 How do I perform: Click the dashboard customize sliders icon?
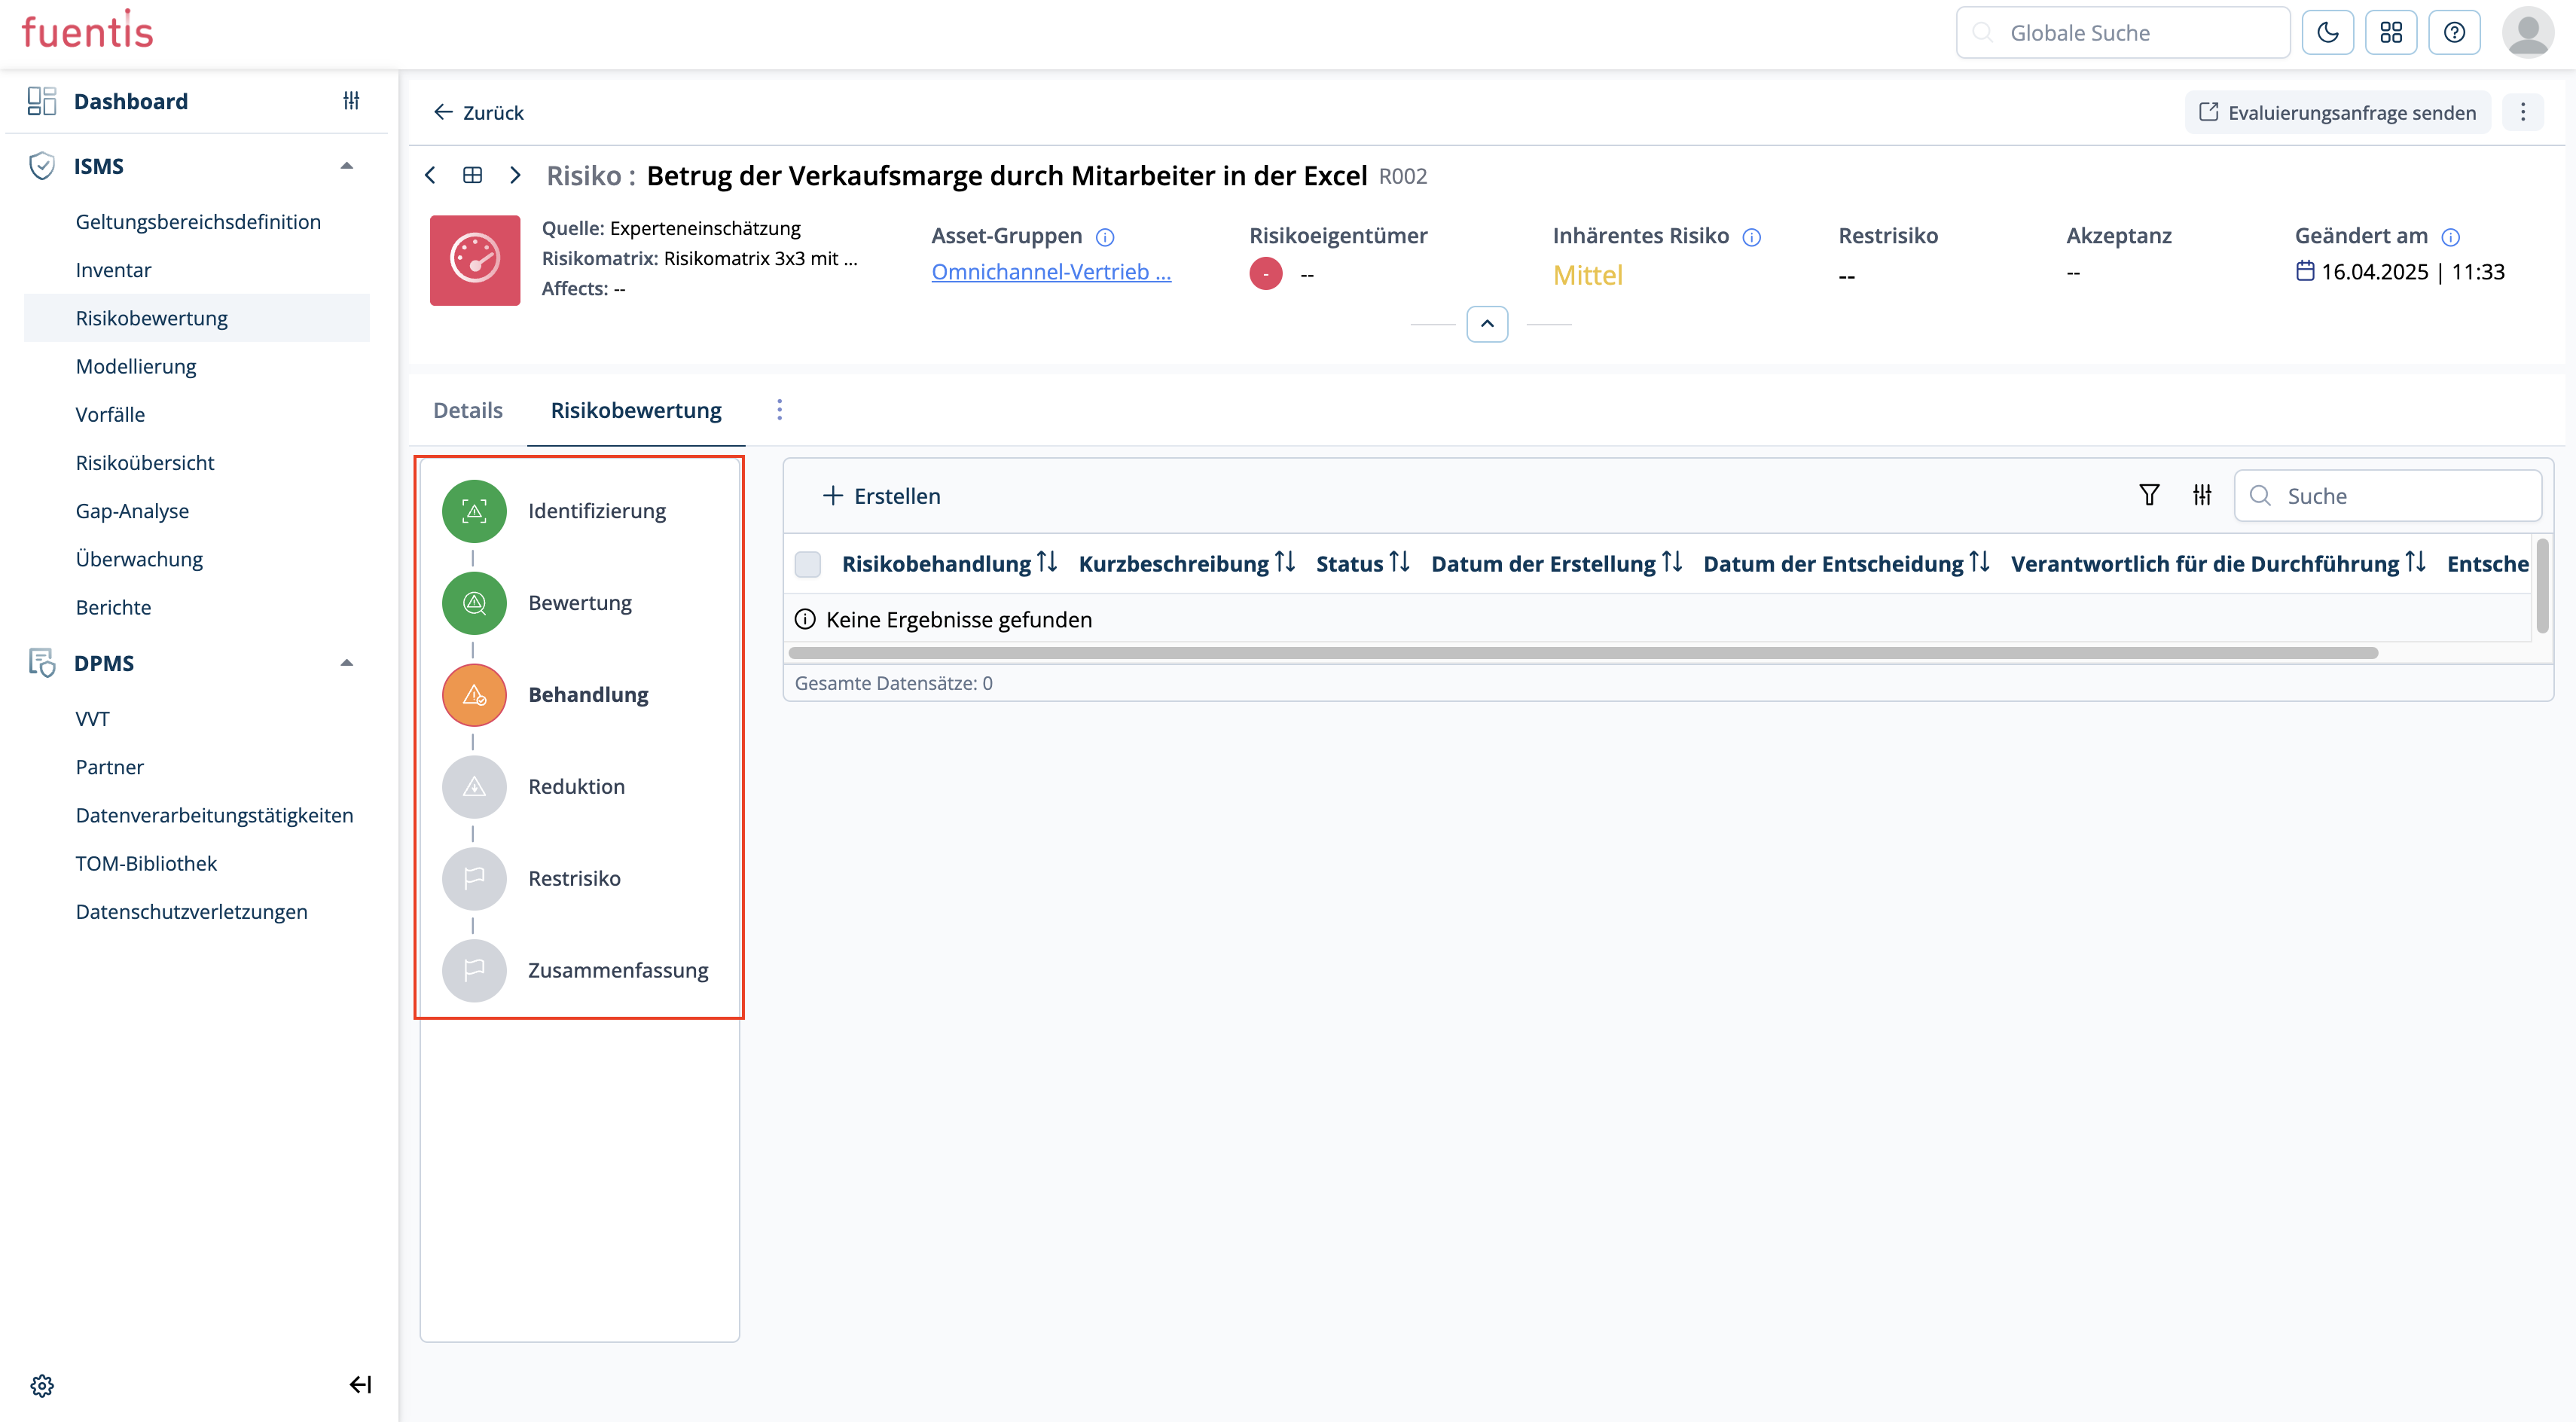(x=351, y=101)
